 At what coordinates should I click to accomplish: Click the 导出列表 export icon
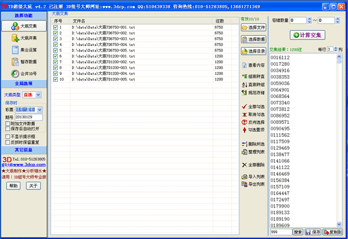pyautogui.click(x=253, y=184)
